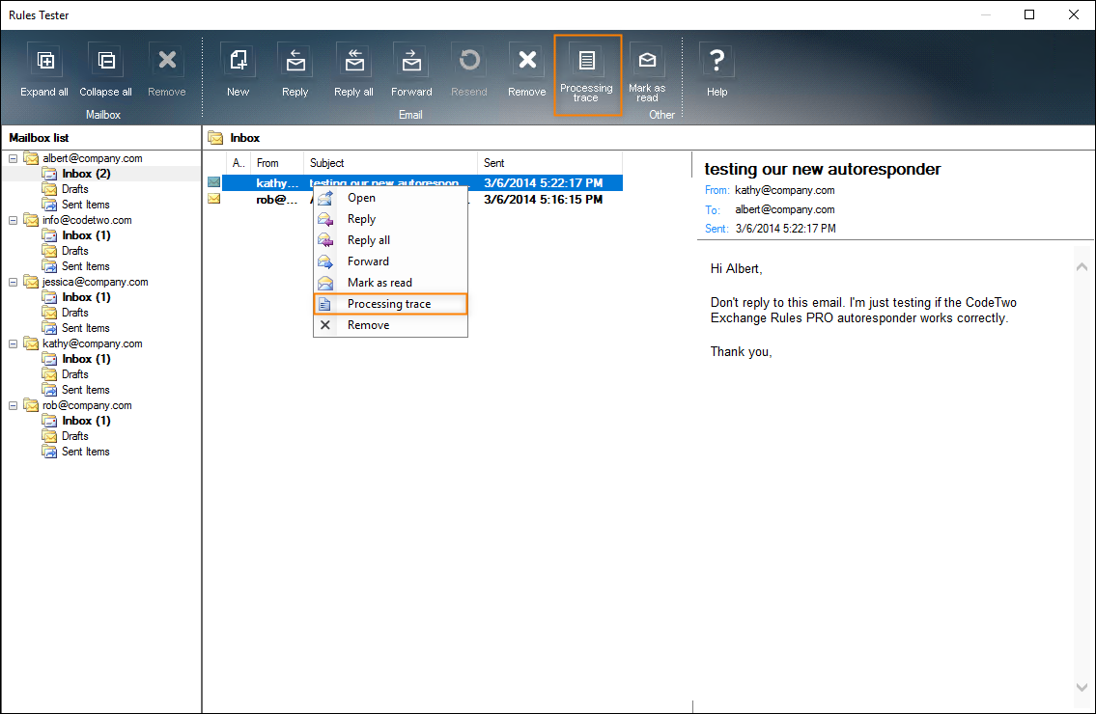Collapse the kathy@company.com mailbox tree
1096x714 pixels.
tap(13, 343)
